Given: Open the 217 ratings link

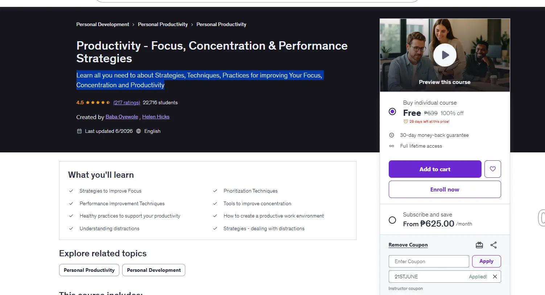Looking at the screenshot, I should [127, 103].
